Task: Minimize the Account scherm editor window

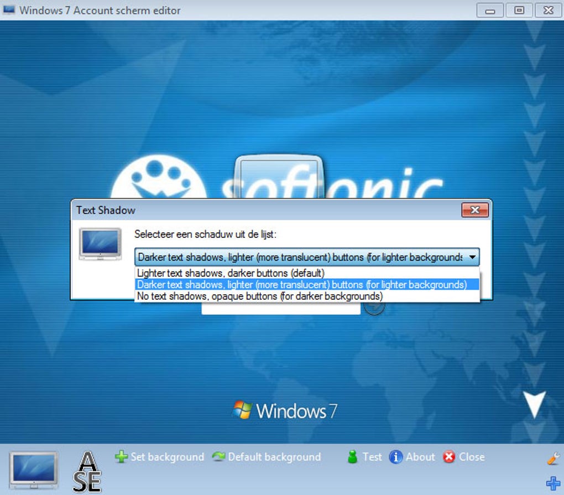Action: click(490, 10)
